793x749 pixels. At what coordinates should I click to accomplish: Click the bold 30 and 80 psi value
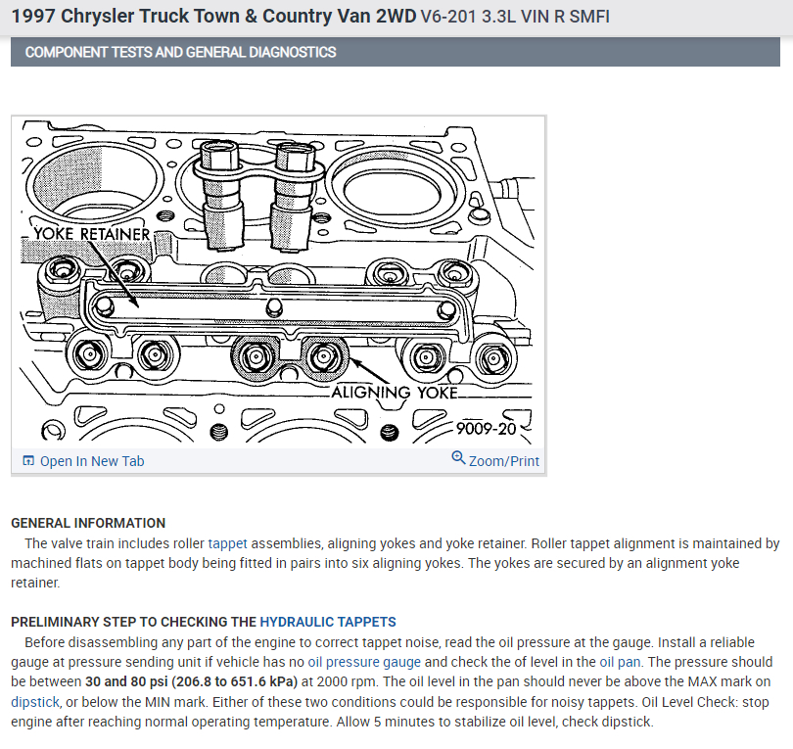(x=191, y=681)
